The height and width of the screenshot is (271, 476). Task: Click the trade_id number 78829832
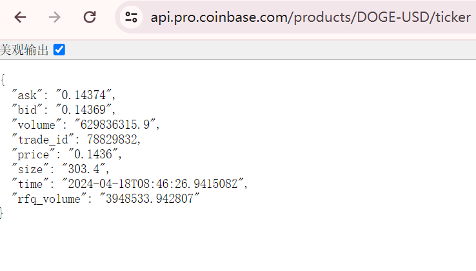tap(112, 140)
